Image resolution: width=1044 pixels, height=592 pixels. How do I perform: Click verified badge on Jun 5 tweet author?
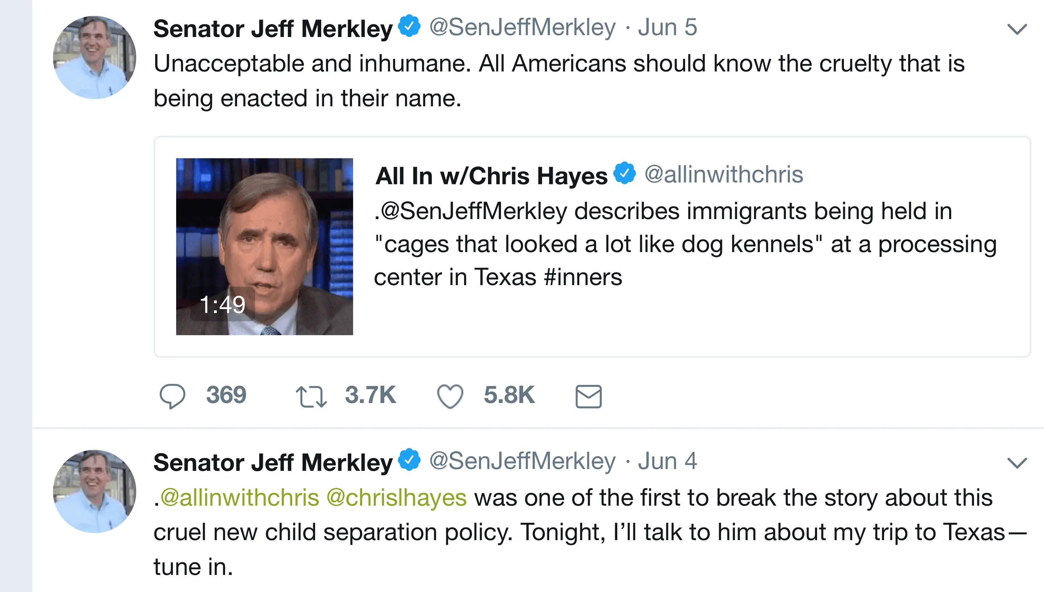tap(409, 26)
